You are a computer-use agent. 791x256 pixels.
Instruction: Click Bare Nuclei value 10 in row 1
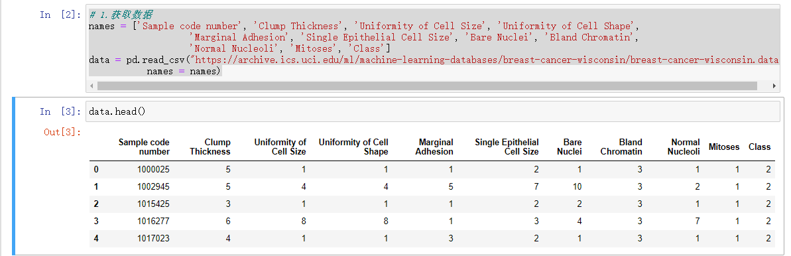[577, 187]
